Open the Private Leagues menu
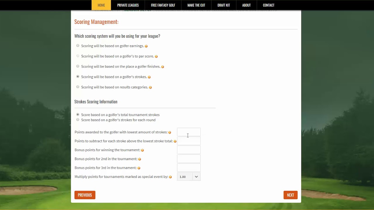Image resolution: width=374 pixels, height=210 pixels. pyautogui.click(x=128, y=5)
